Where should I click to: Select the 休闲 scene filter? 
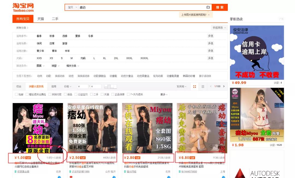click(39, 43)
